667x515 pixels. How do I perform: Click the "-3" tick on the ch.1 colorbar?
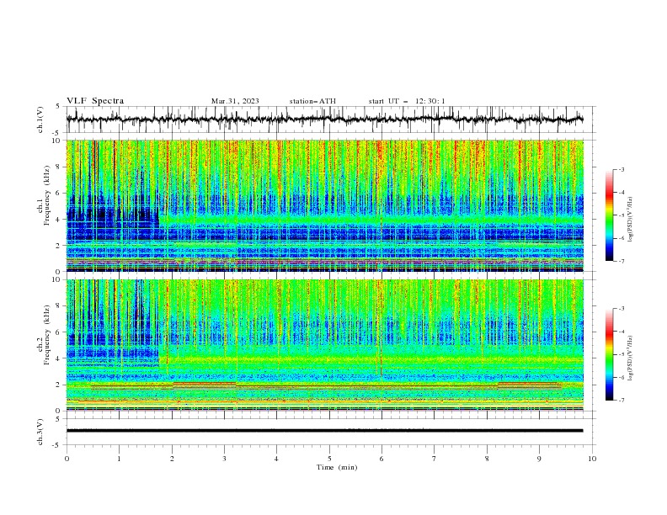click(x=621, y=169)
